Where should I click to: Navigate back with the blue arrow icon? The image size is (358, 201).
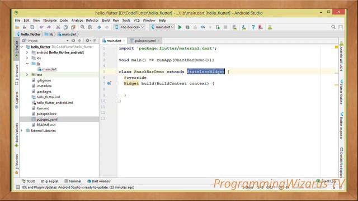[x=100, y=27]
